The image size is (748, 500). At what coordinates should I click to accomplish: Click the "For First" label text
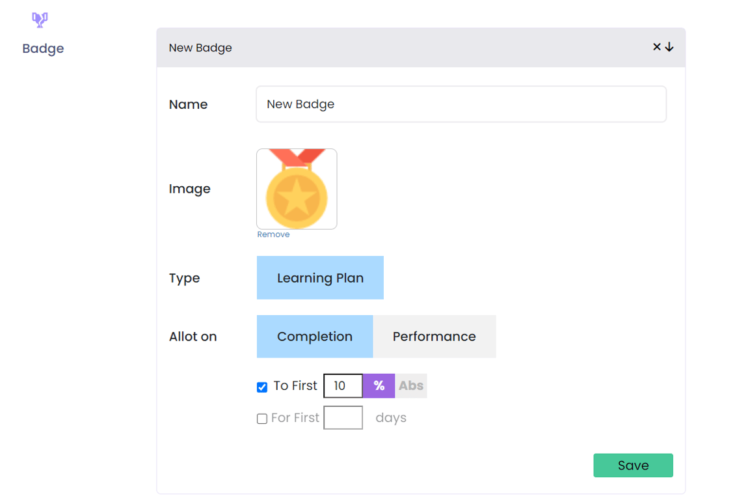pyautogui.click(x=295, y=418)
